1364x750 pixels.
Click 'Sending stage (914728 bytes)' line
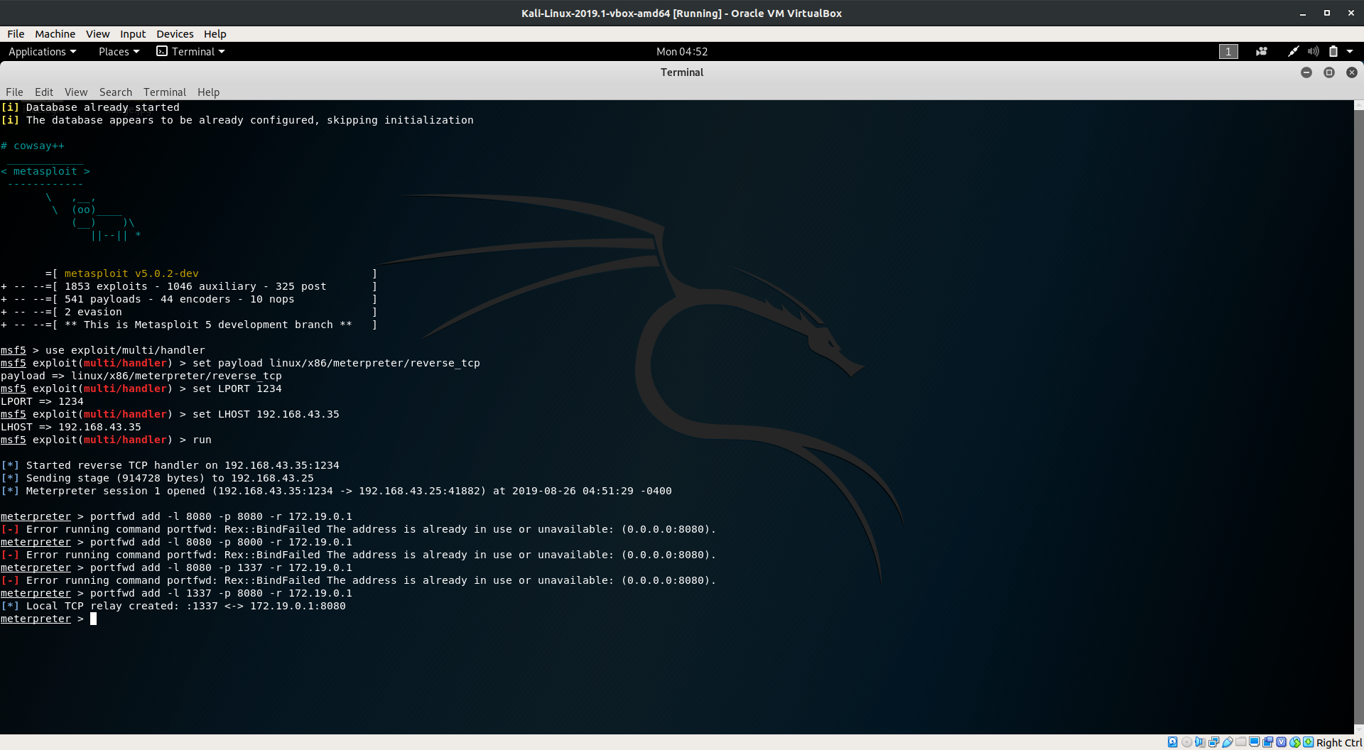(x=157, y=478)
